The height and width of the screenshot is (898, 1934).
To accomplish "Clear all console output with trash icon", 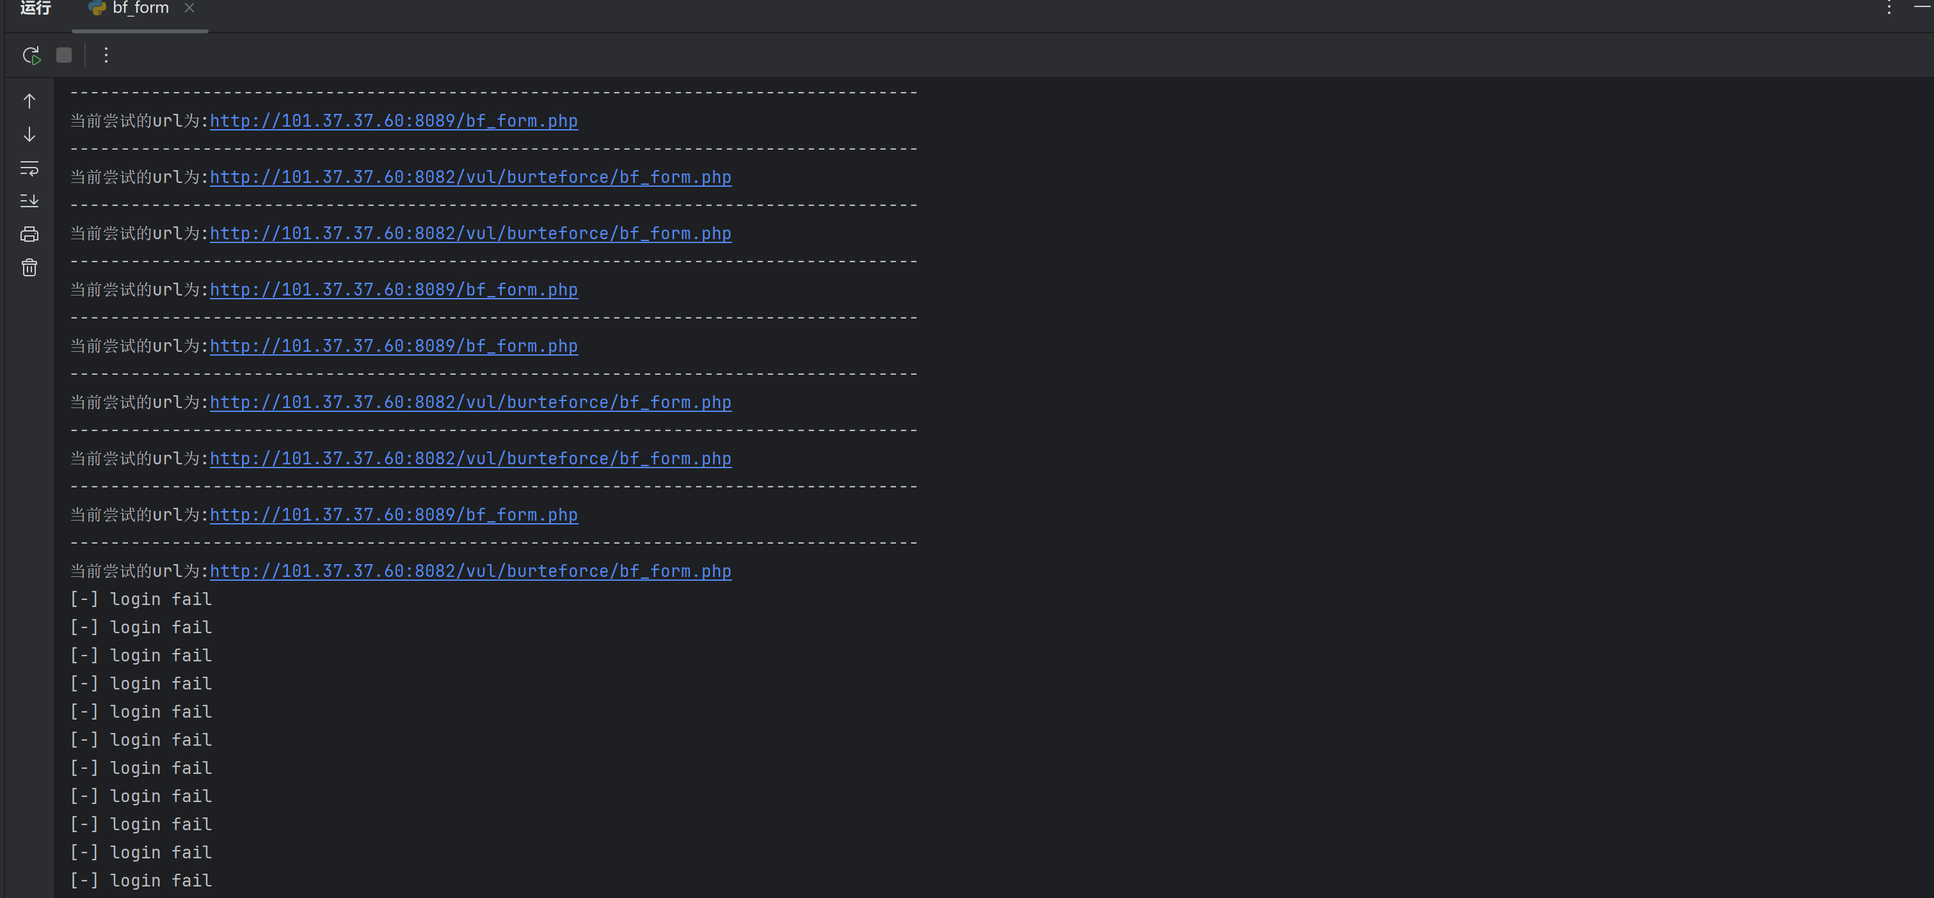I will click(29, 268).
